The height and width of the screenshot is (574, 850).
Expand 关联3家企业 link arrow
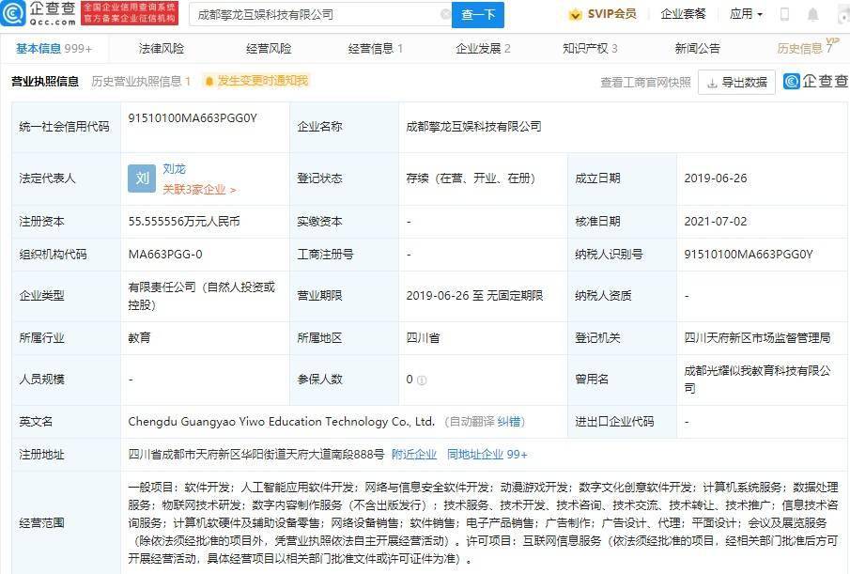pos(233,190)
